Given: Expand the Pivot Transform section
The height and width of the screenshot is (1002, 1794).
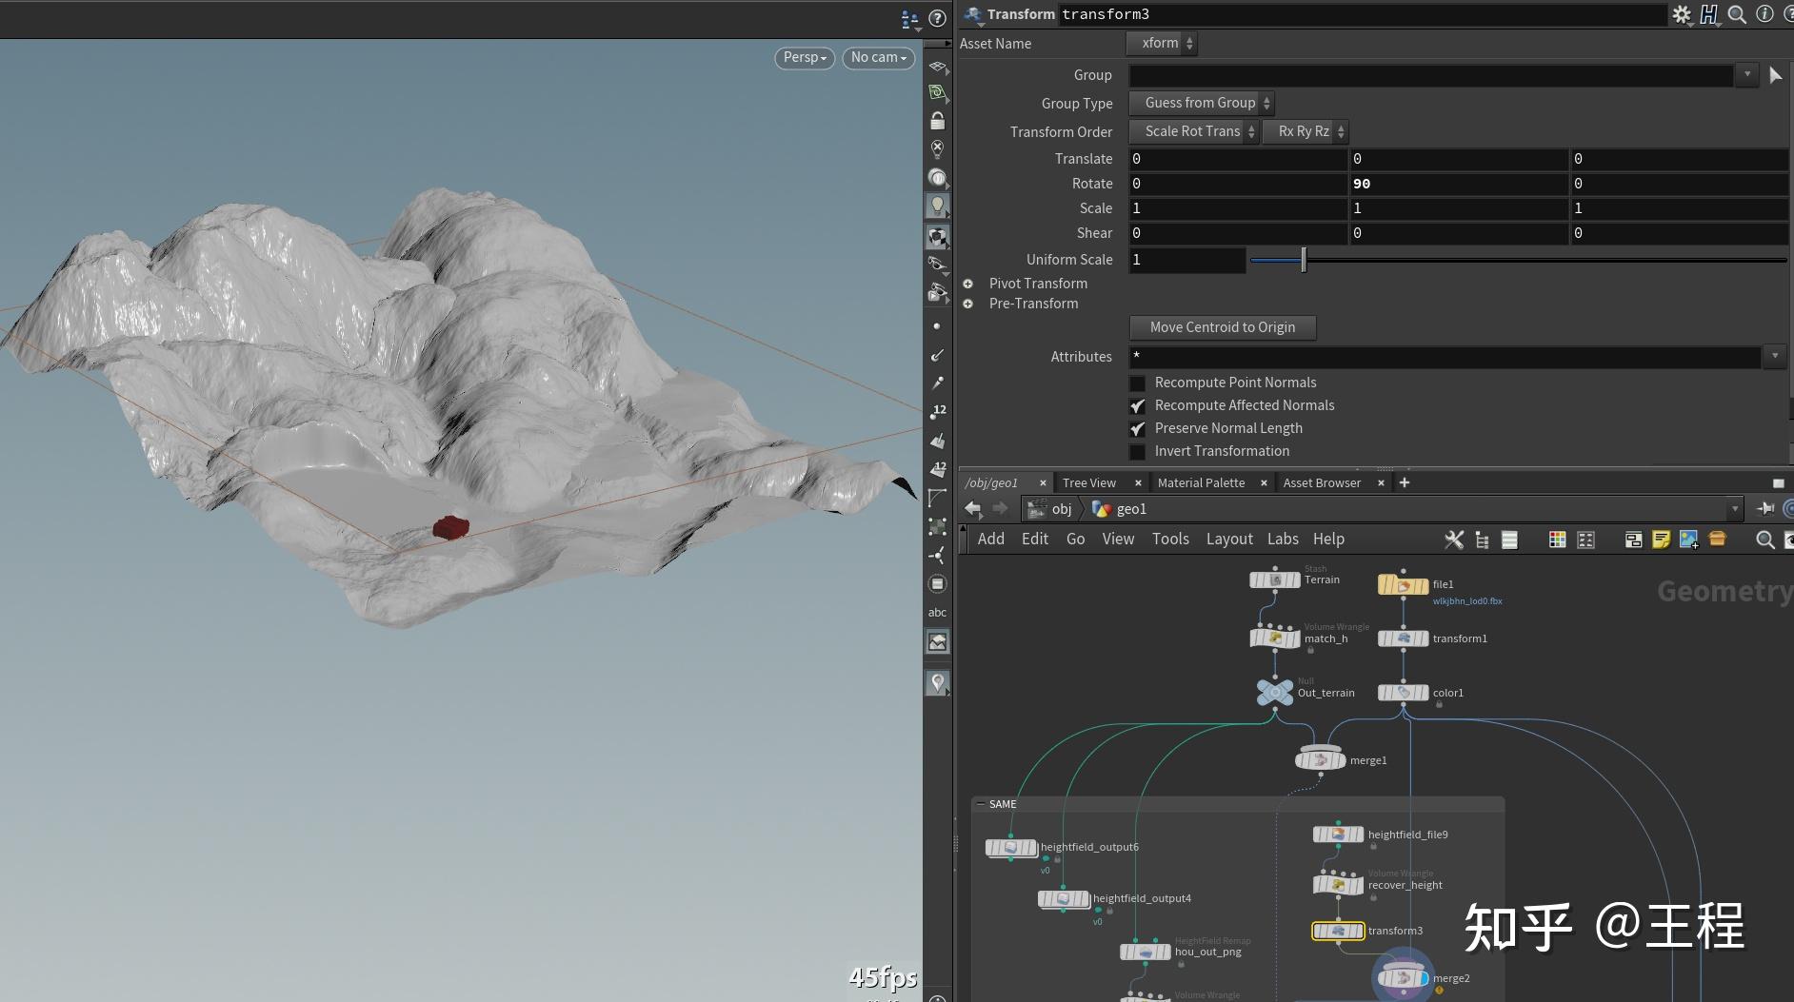Looking at the screenshot, I should (968, 284).
